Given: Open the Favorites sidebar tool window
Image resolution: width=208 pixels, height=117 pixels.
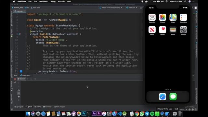Looking at the screenshot, I should (x=12, y=99).
